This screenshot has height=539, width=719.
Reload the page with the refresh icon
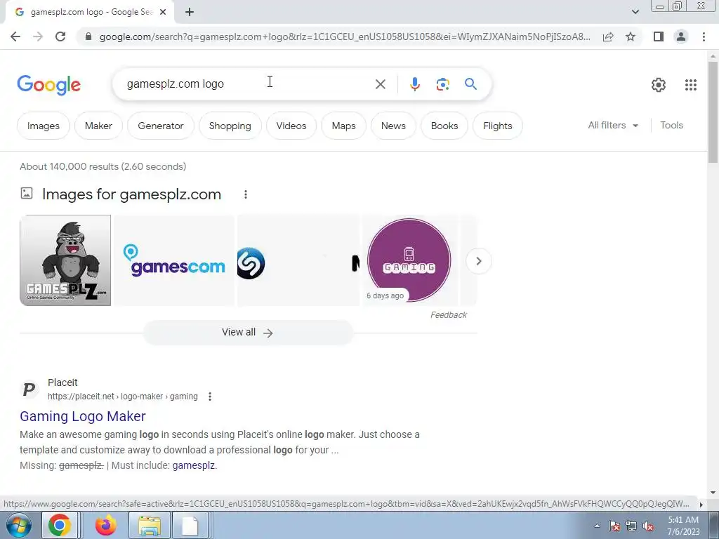[x=60, y=36]
